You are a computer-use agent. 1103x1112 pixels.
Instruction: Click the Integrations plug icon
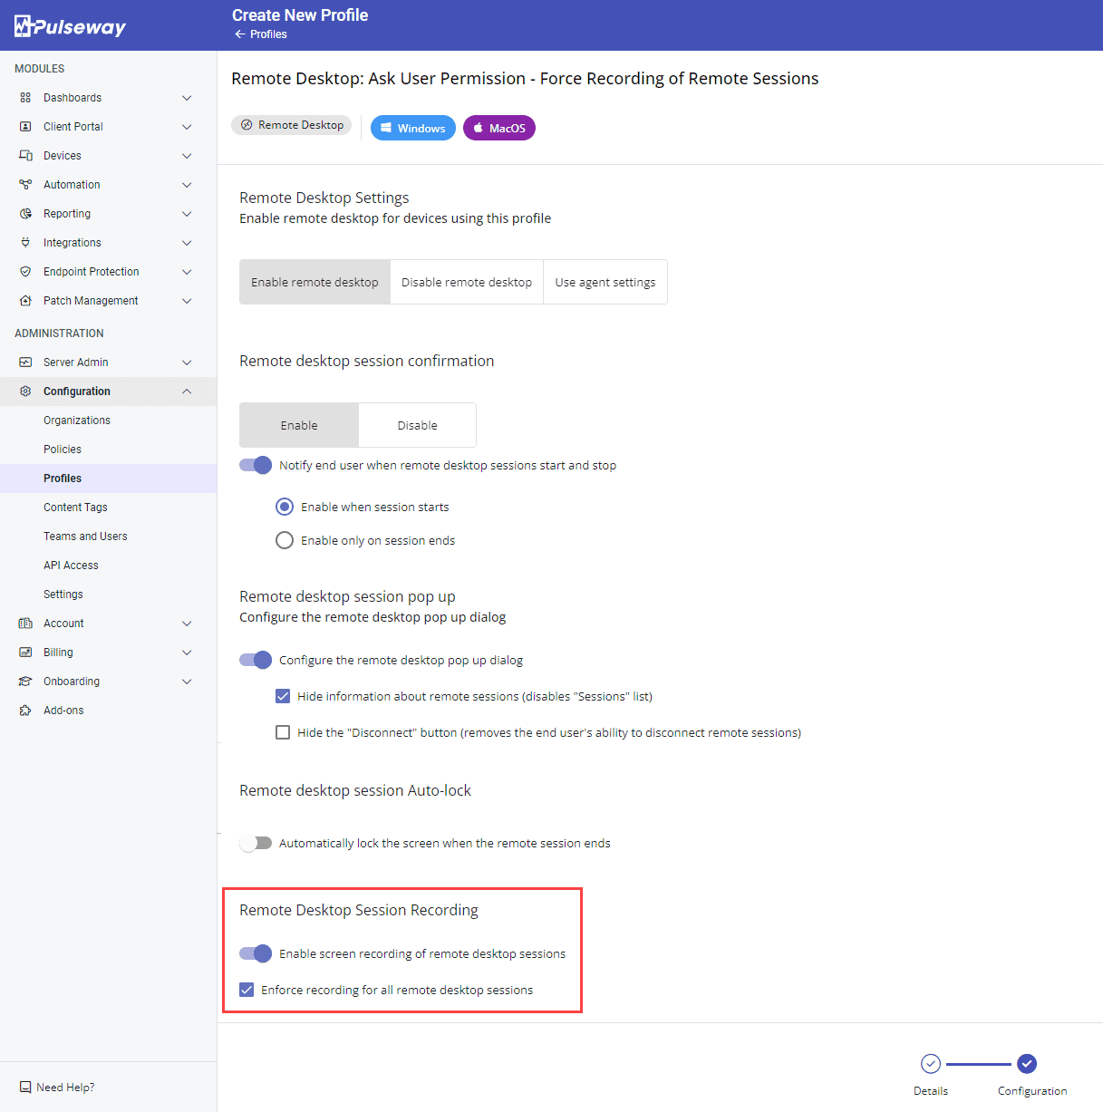pyautogui.click(x=25, y=243)
